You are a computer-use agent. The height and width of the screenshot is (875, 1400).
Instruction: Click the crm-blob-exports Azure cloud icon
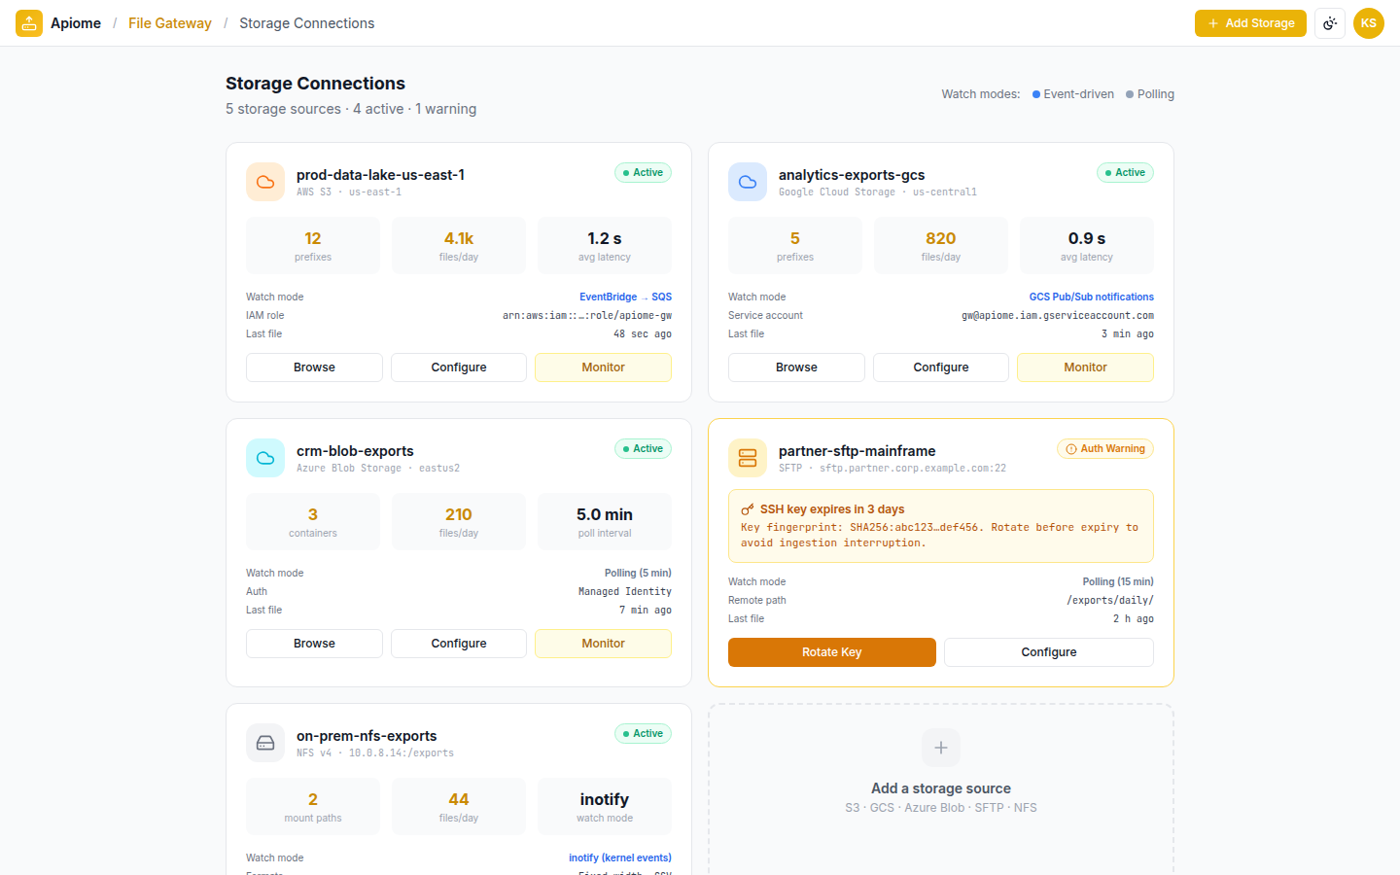point(265,458)
